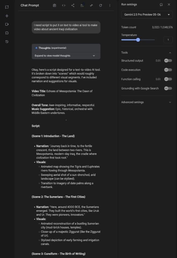Open the Chat prompt icon in left sidebar
Image resolution: width=177 pixels, height=258 pixels.
click(x=7, y=7)
